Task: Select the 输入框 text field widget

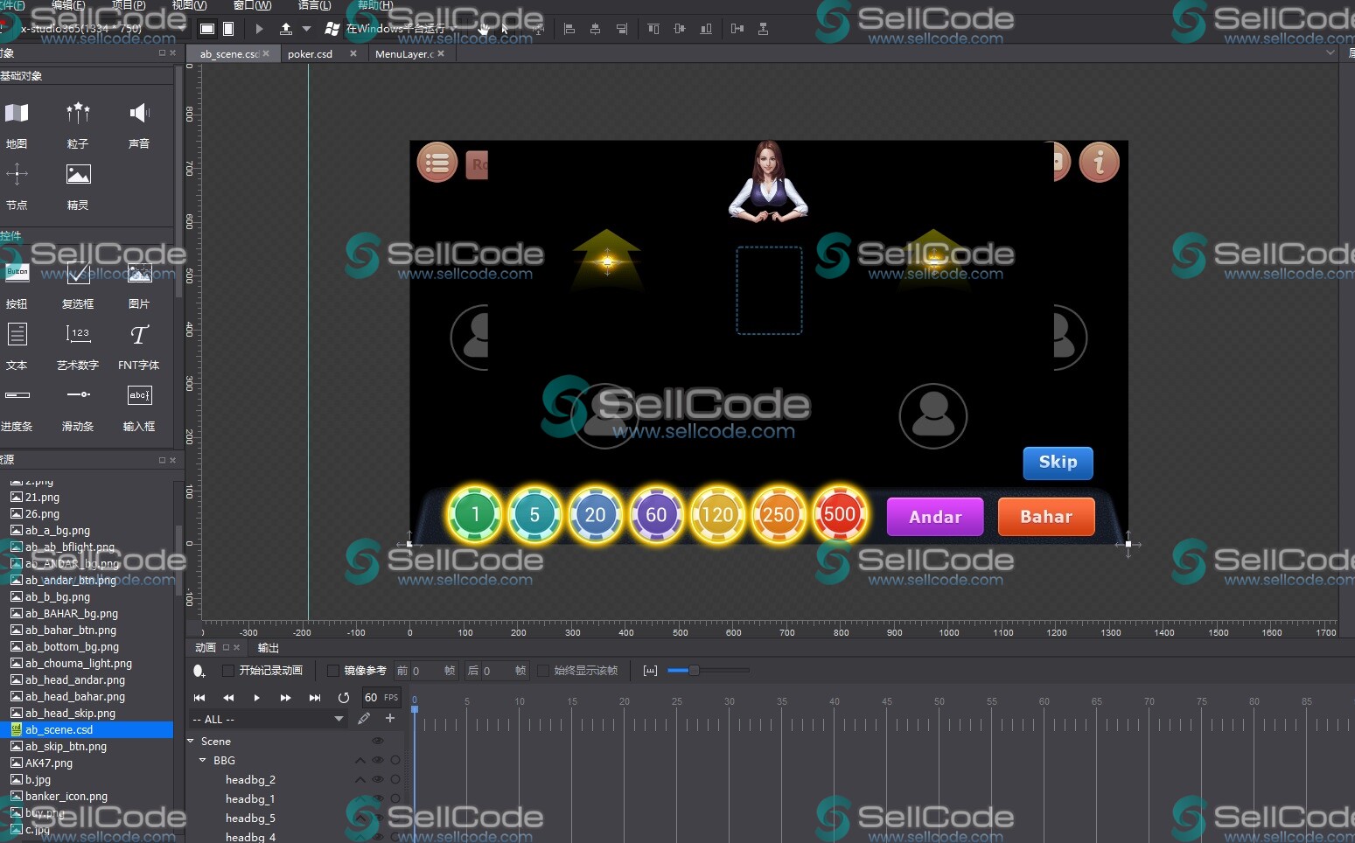Action: 139,396
